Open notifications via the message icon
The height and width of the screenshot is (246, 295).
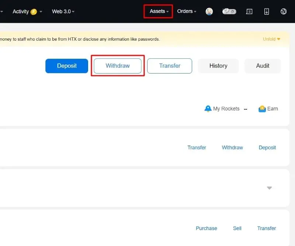(249, 11)
